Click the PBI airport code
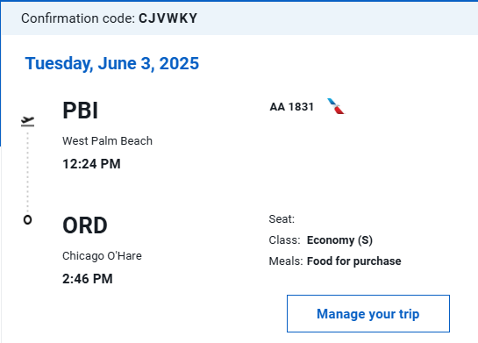478x343 pixels. point(80,111)
